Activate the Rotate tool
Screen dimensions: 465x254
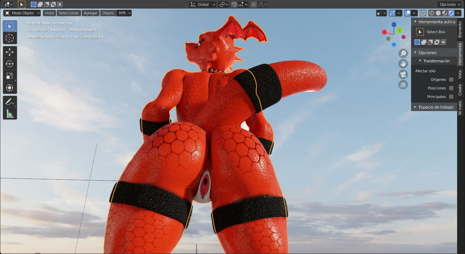(10, 64)
